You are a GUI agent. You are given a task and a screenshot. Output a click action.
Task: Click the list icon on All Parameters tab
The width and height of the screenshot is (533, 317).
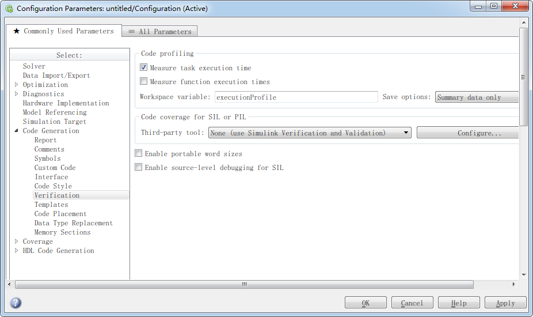pyautogui.click(x=132, y=32)
